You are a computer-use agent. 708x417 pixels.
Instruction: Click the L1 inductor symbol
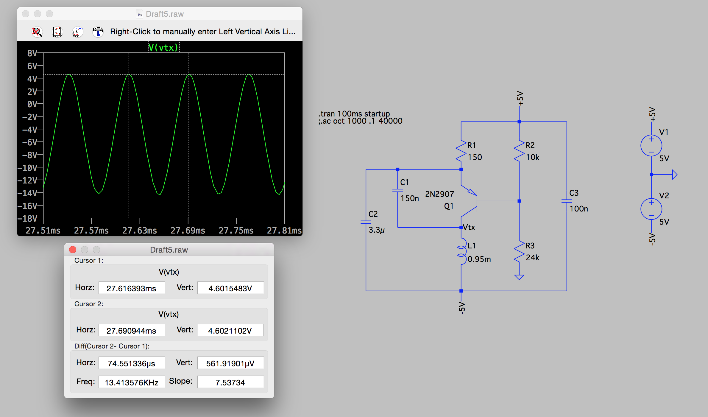(x=462, y=251)
